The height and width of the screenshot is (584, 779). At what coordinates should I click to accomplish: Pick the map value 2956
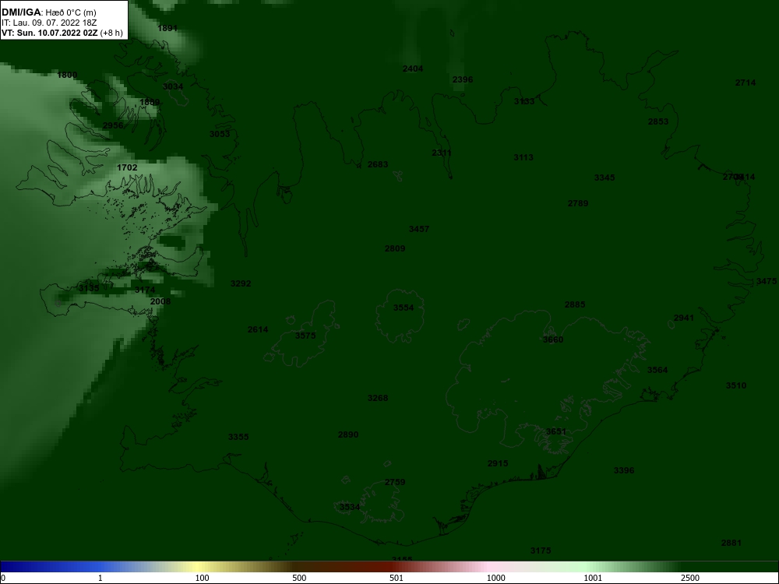(x=113, y=125)
